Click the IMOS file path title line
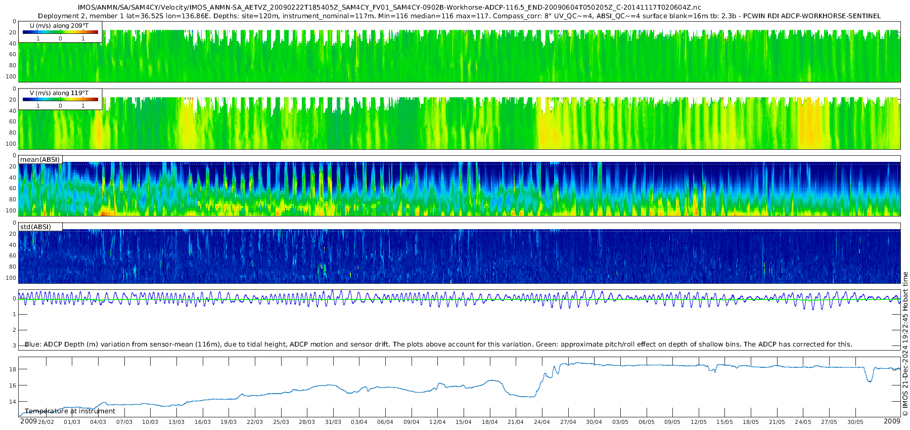Viewport: 910px width, 430px height. point(389,8)
